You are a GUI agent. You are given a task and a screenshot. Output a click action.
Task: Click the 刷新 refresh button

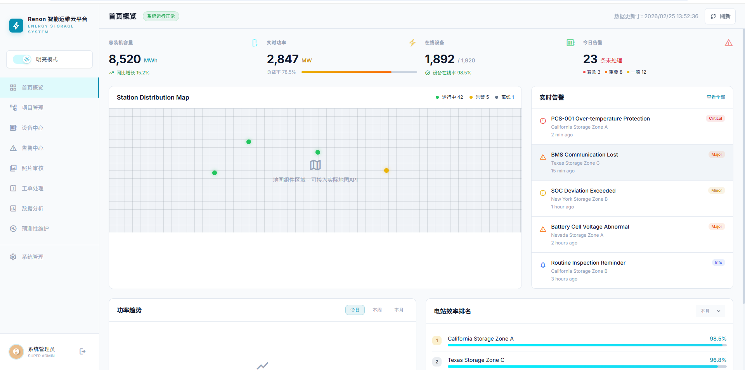click(x=720, y=16)
